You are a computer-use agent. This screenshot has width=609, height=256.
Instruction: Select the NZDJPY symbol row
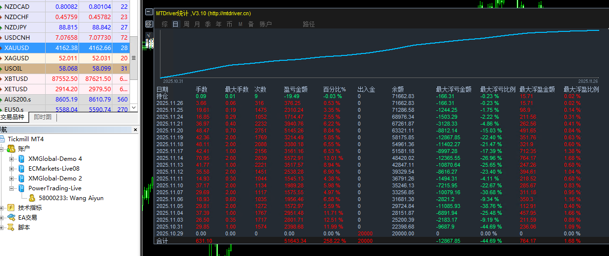[65, 27]
